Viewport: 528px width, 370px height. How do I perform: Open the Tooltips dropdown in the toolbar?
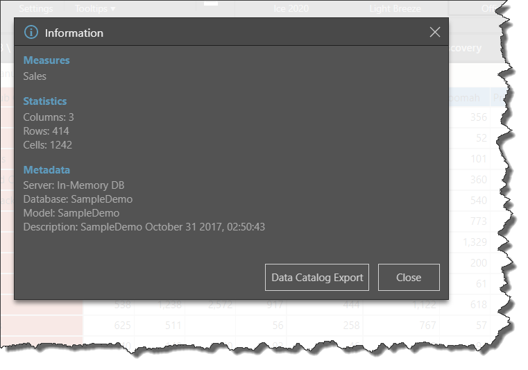tap(95, 9)
